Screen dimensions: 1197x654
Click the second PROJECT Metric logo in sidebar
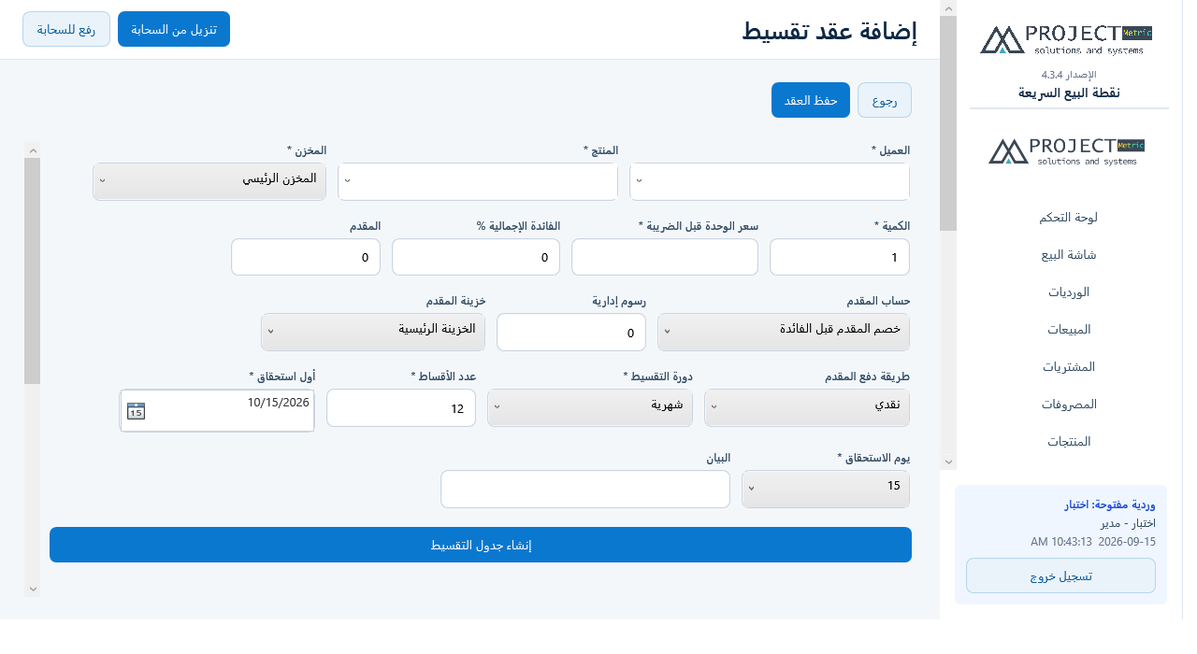(x=1067, y=151)
